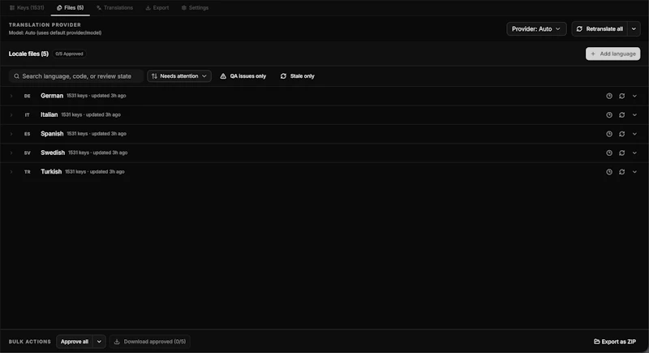The image size is (649, 353).
Task: Select the Files (5) tab
Action: [x=70, y=8]
